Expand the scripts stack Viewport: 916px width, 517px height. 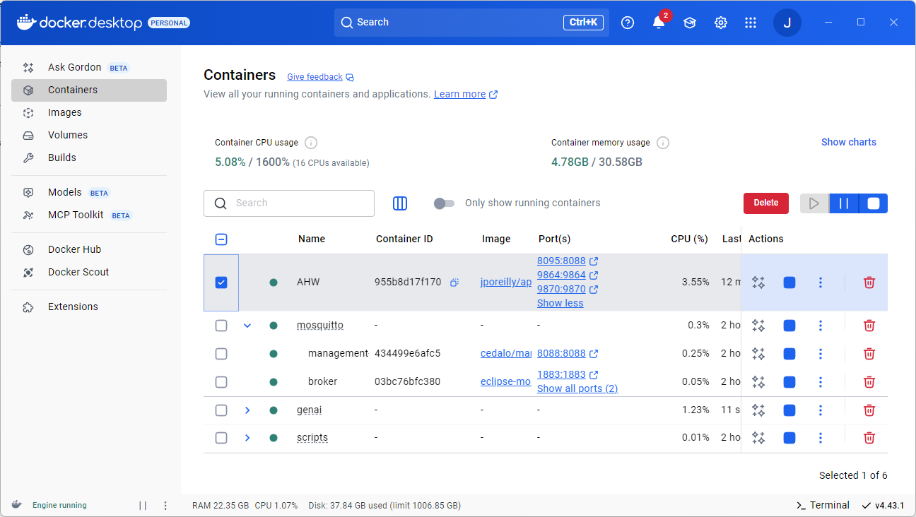tap(247, 438)
